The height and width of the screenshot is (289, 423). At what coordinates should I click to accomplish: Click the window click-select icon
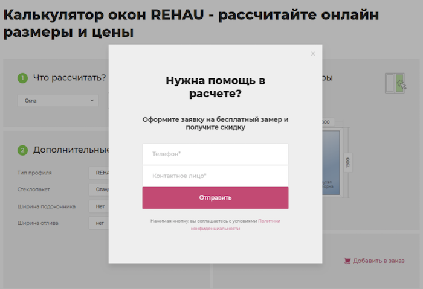click(x=395, y=83)
